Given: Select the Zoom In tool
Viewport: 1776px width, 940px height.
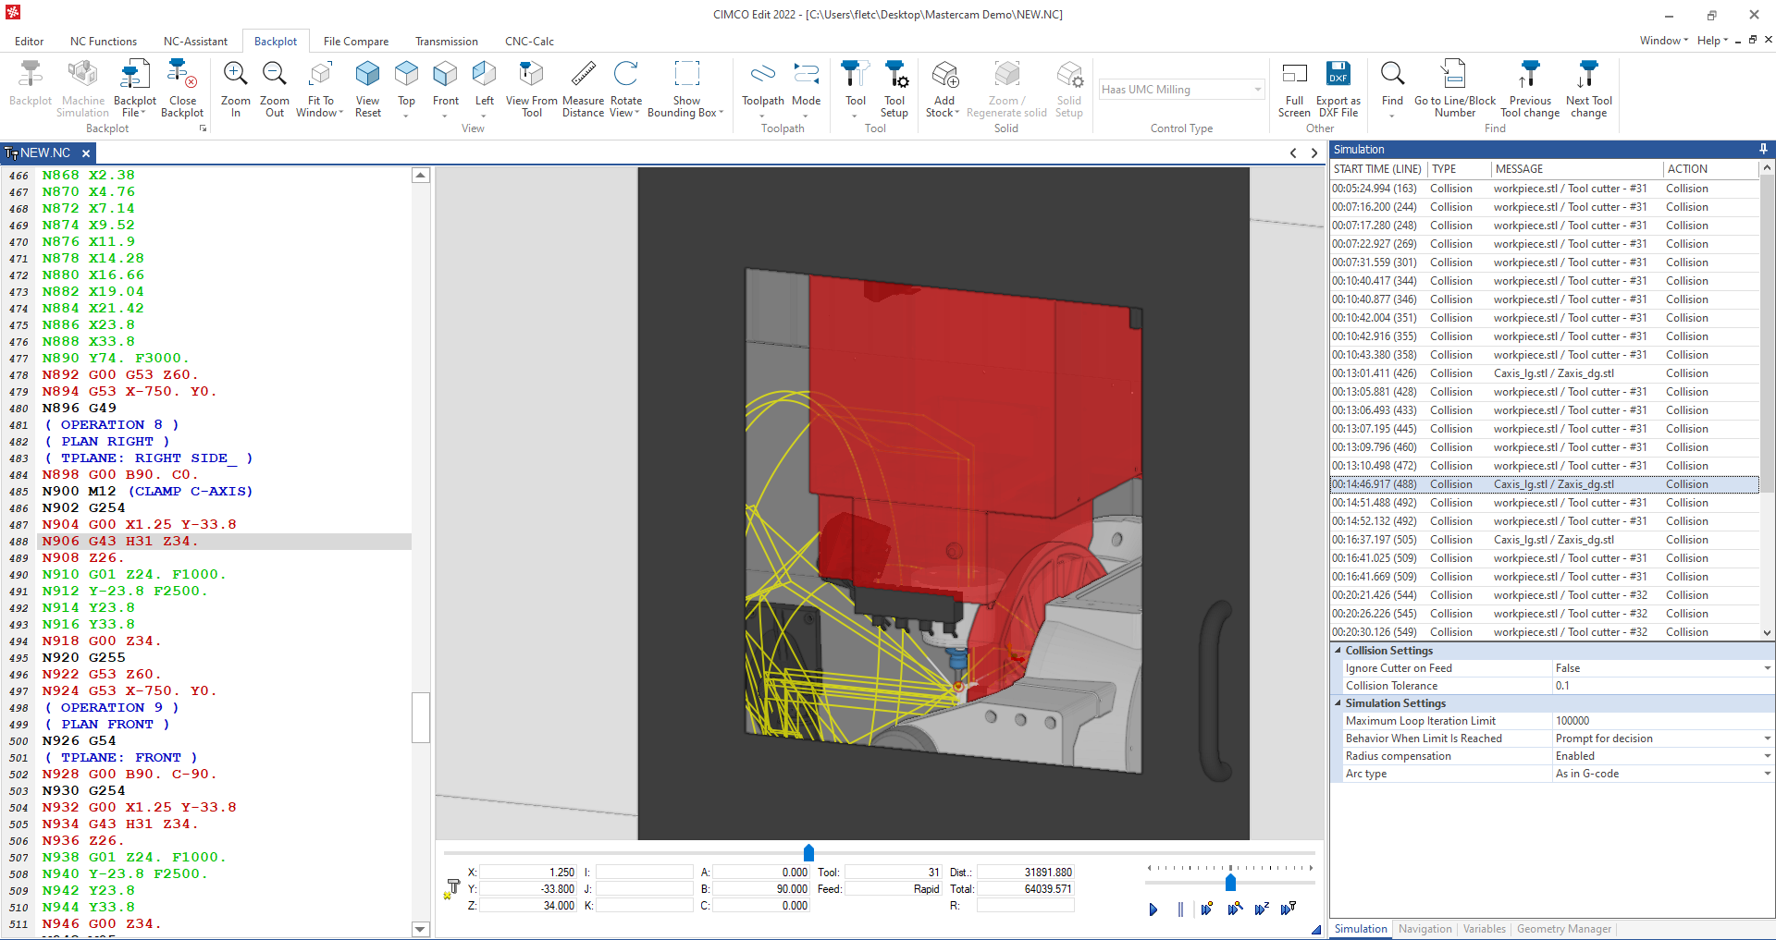Looking at the screenshot, I should 235,88.
